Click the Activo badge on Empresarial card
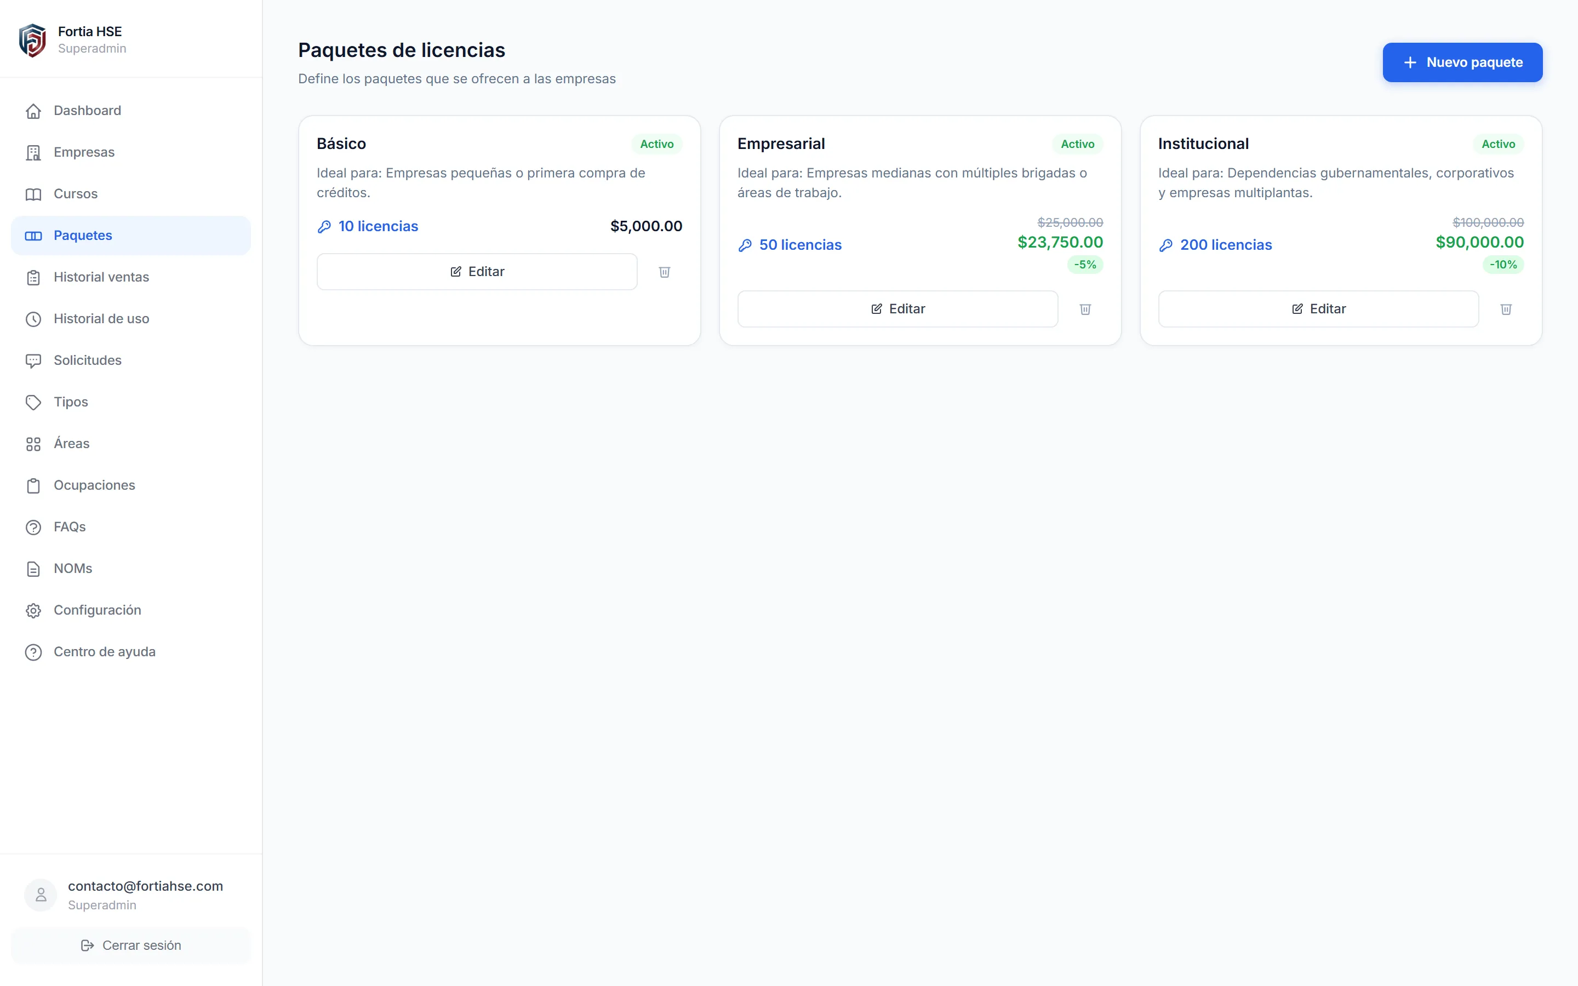This screenshot has height=986, width=1578. 1077,144
